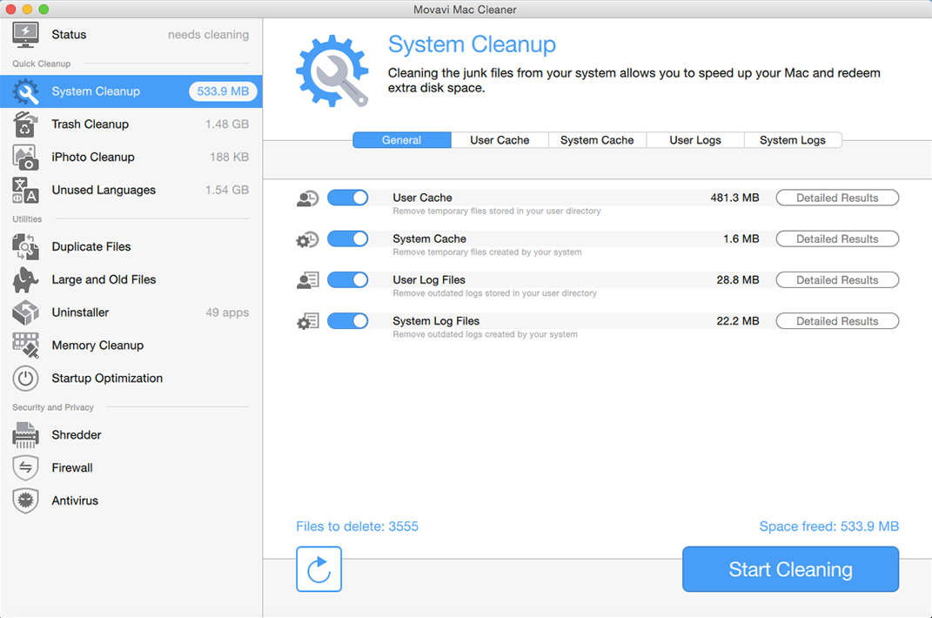Switch to the User Cache tab

click(500, 140)
